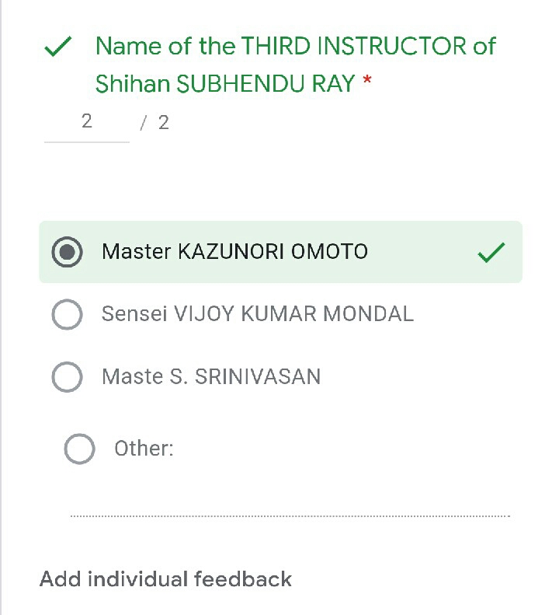Click the "Name of the THIRD INSTRUCTOR" title line
559x615 pixels.
tap(295, 47)
